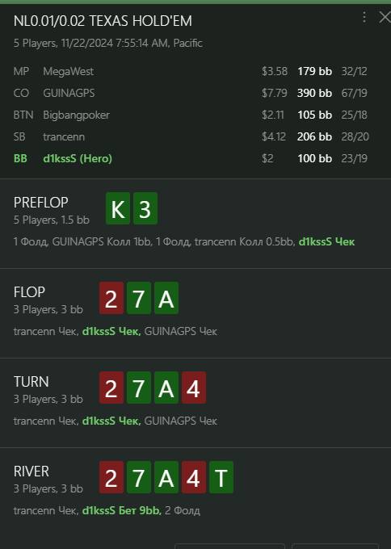Click the RIVER section header
The height and width of the screenshot is (549, 391).
tap(32, 471)
